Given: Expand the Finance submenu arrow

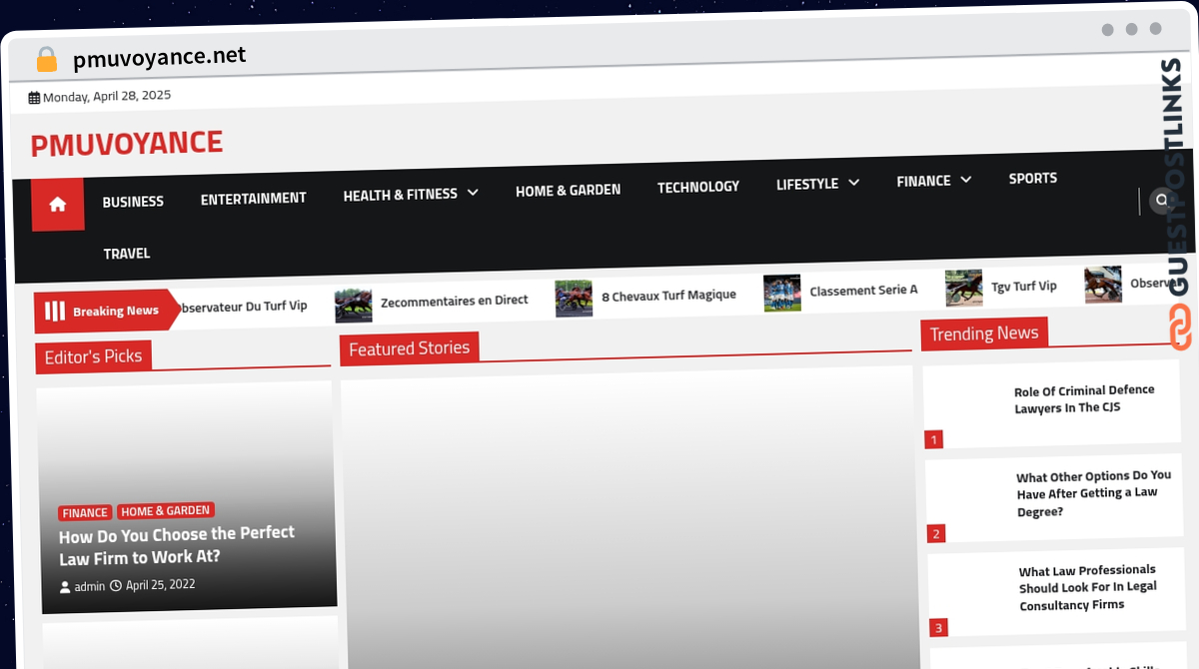Looking at the screenshot, I should pos(965,180).
